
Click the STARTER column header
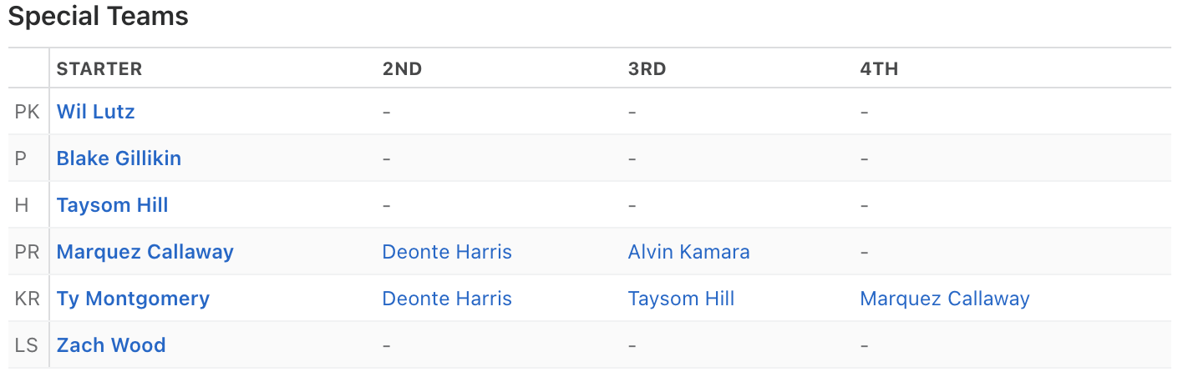(99, 69)
